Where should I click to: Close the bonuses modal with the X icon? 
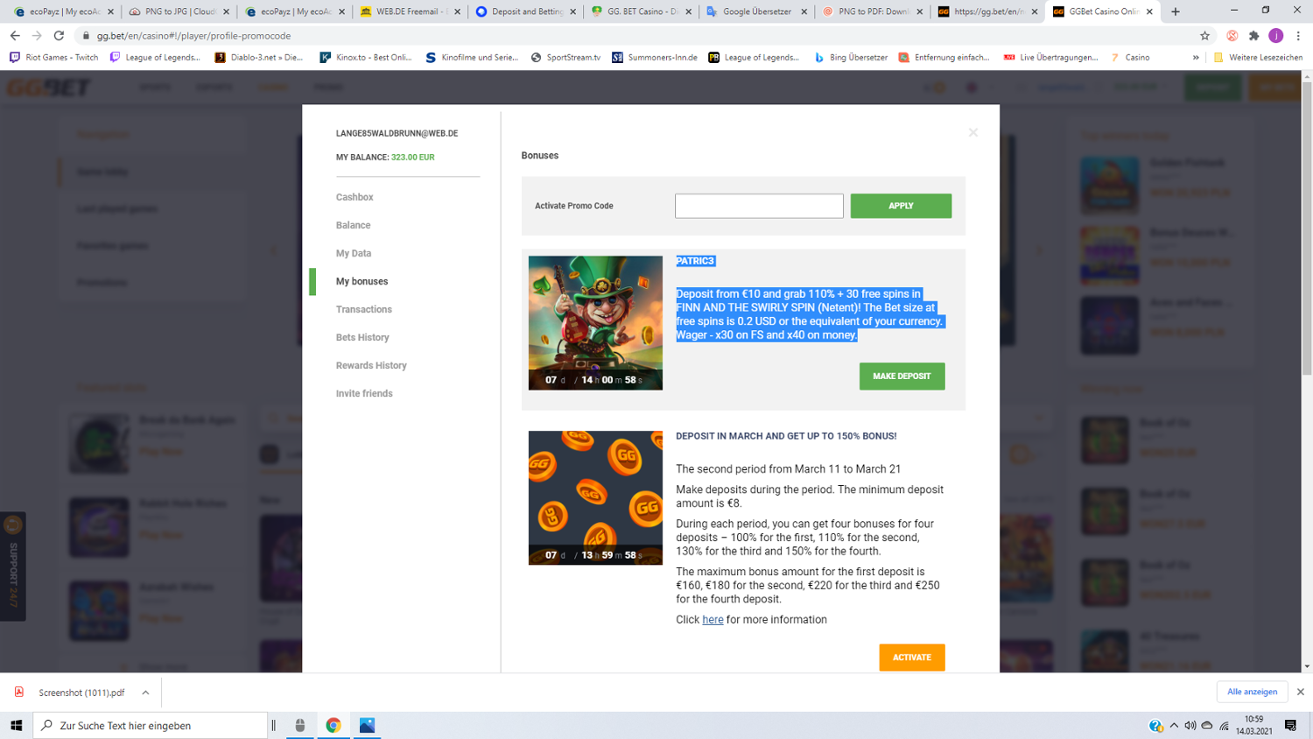(972, 133)
